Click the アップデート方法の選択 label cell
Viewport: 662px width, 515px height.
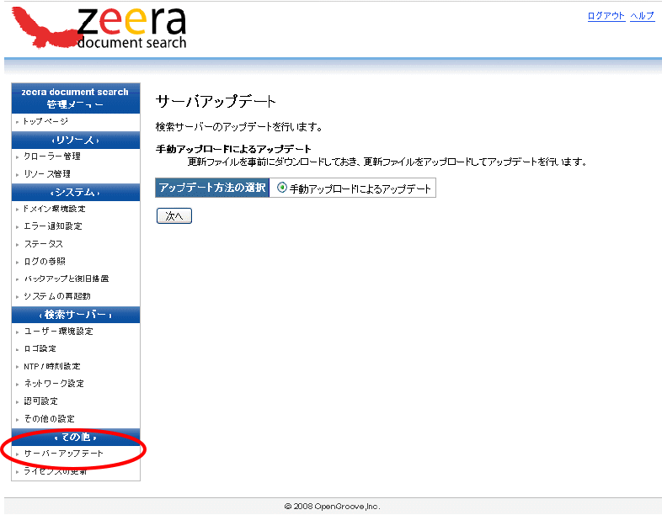[212, 188]
